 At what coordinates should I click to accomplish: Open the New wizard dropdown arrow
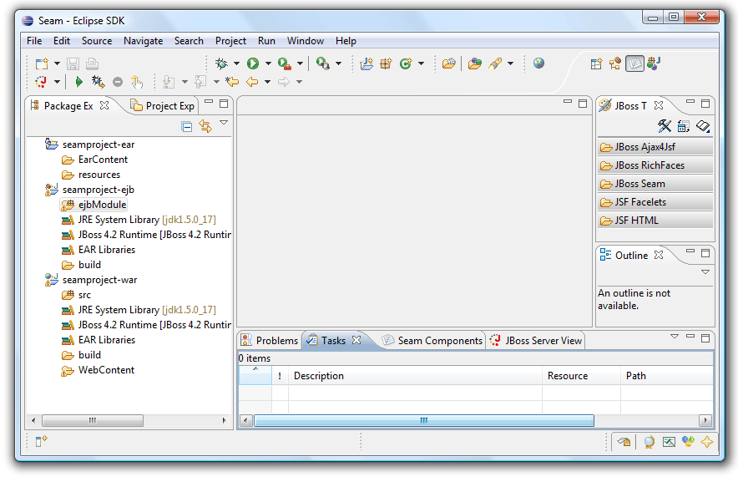click(57, 63)
